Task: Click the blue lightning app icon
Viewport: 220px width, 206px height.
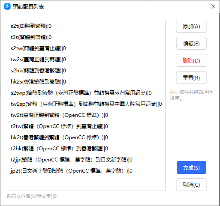Action: point(7,6)
